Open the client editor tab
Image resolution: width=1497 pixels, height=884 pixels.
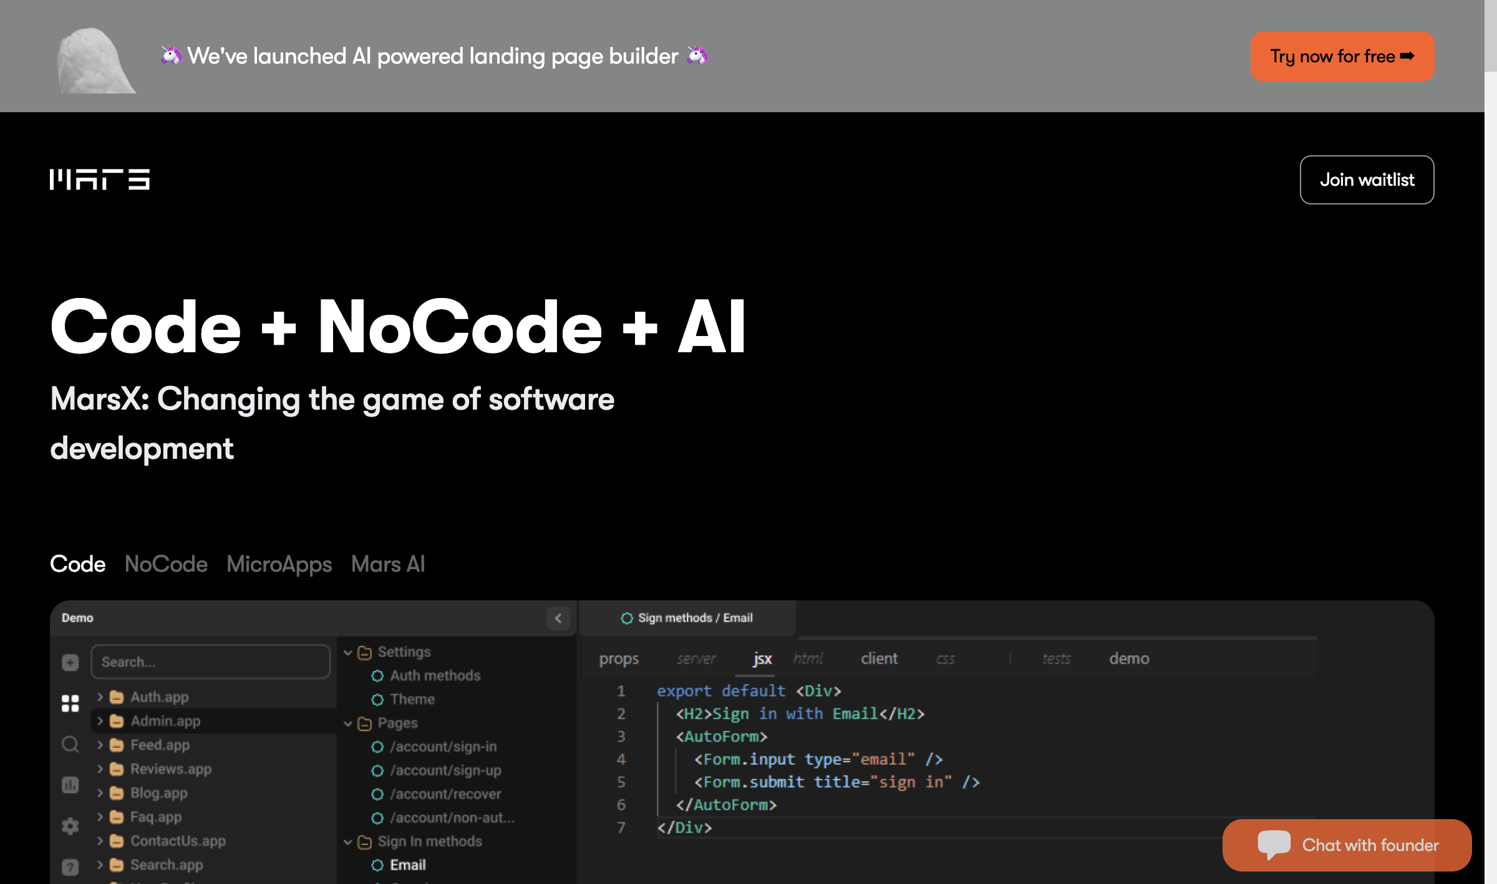[879, 658]
